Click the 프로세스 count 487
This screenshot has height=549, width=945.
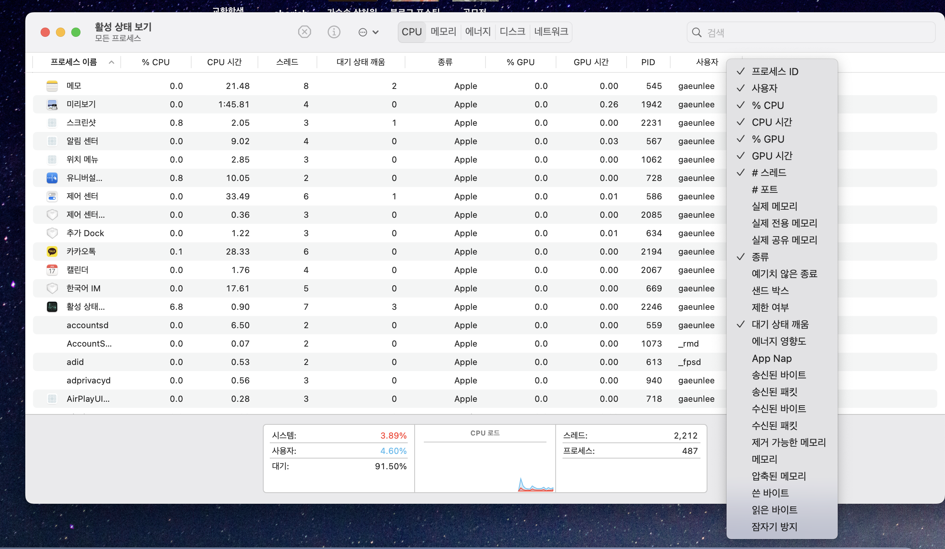690,451
